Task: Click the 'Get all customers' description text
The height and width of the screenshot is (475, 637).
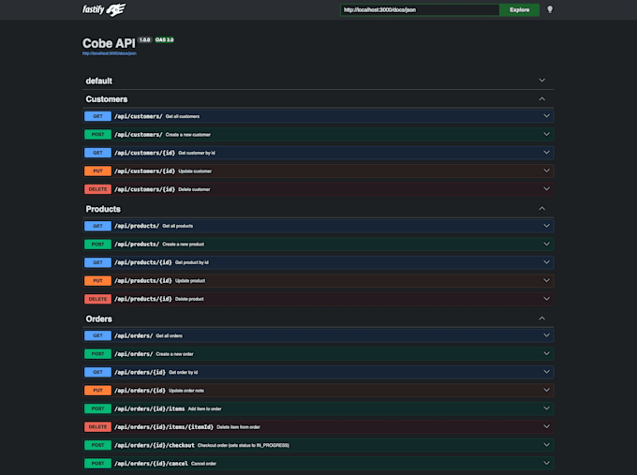Action: pyautogui.click(x=183, y=116)
